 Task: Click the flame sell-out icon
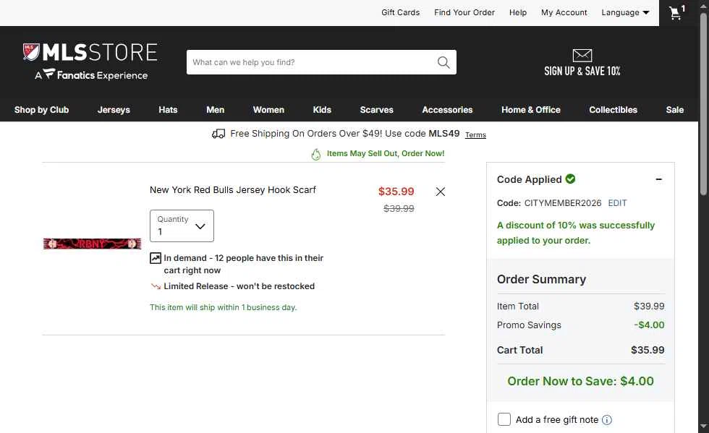(x=316, y=154)
